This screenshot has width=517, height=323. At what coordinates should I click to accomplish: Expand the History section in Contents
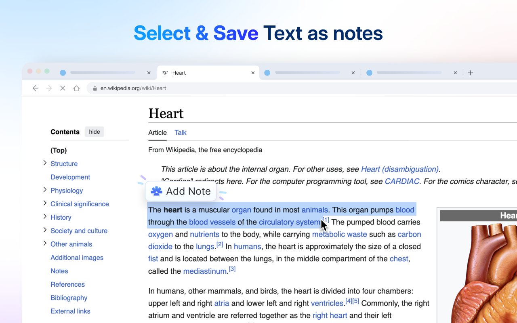click(x=45, y=216)
